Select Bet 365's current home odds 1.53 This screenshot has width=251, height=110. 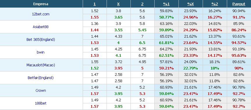95,43
